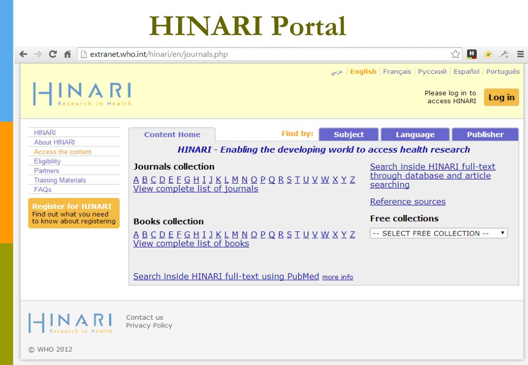Open Search inside HINARI full-text using PubMed

point(226,276)
